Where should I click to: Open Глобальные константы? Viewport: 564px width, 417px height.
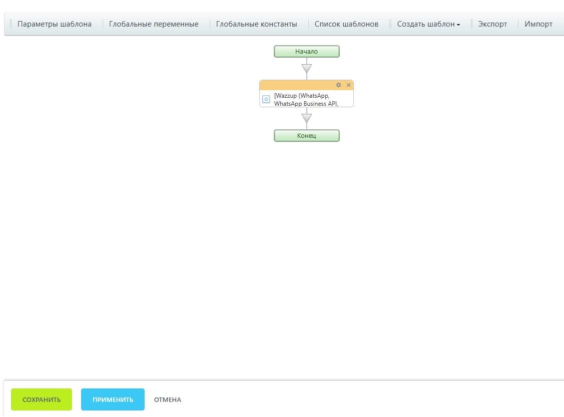point(256,24)
